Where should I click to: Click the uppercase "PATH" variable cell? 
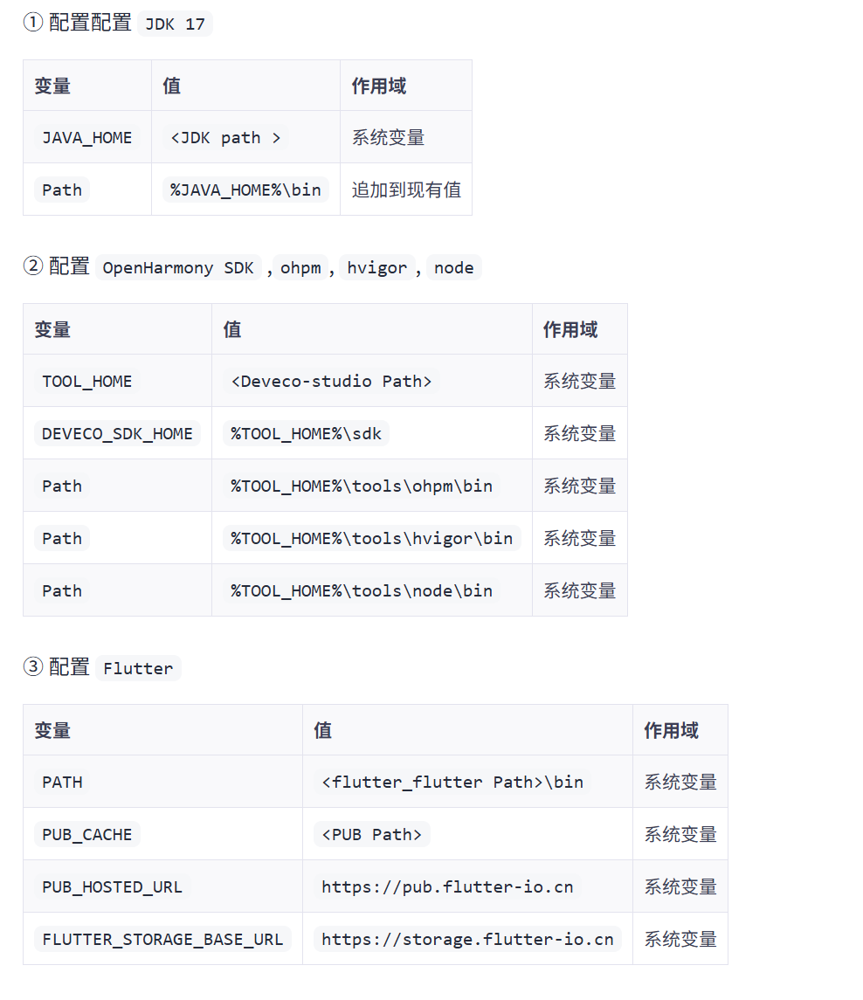[x=62, y=782]
